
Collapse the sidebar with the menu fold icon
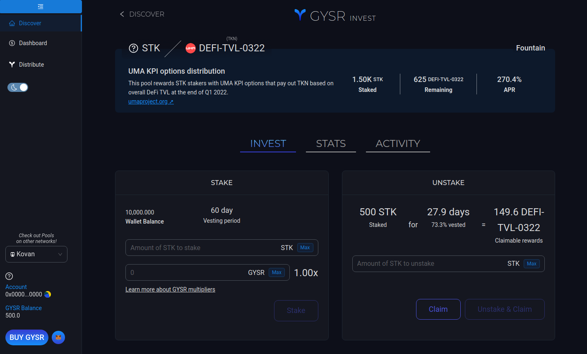click(41, 7)
